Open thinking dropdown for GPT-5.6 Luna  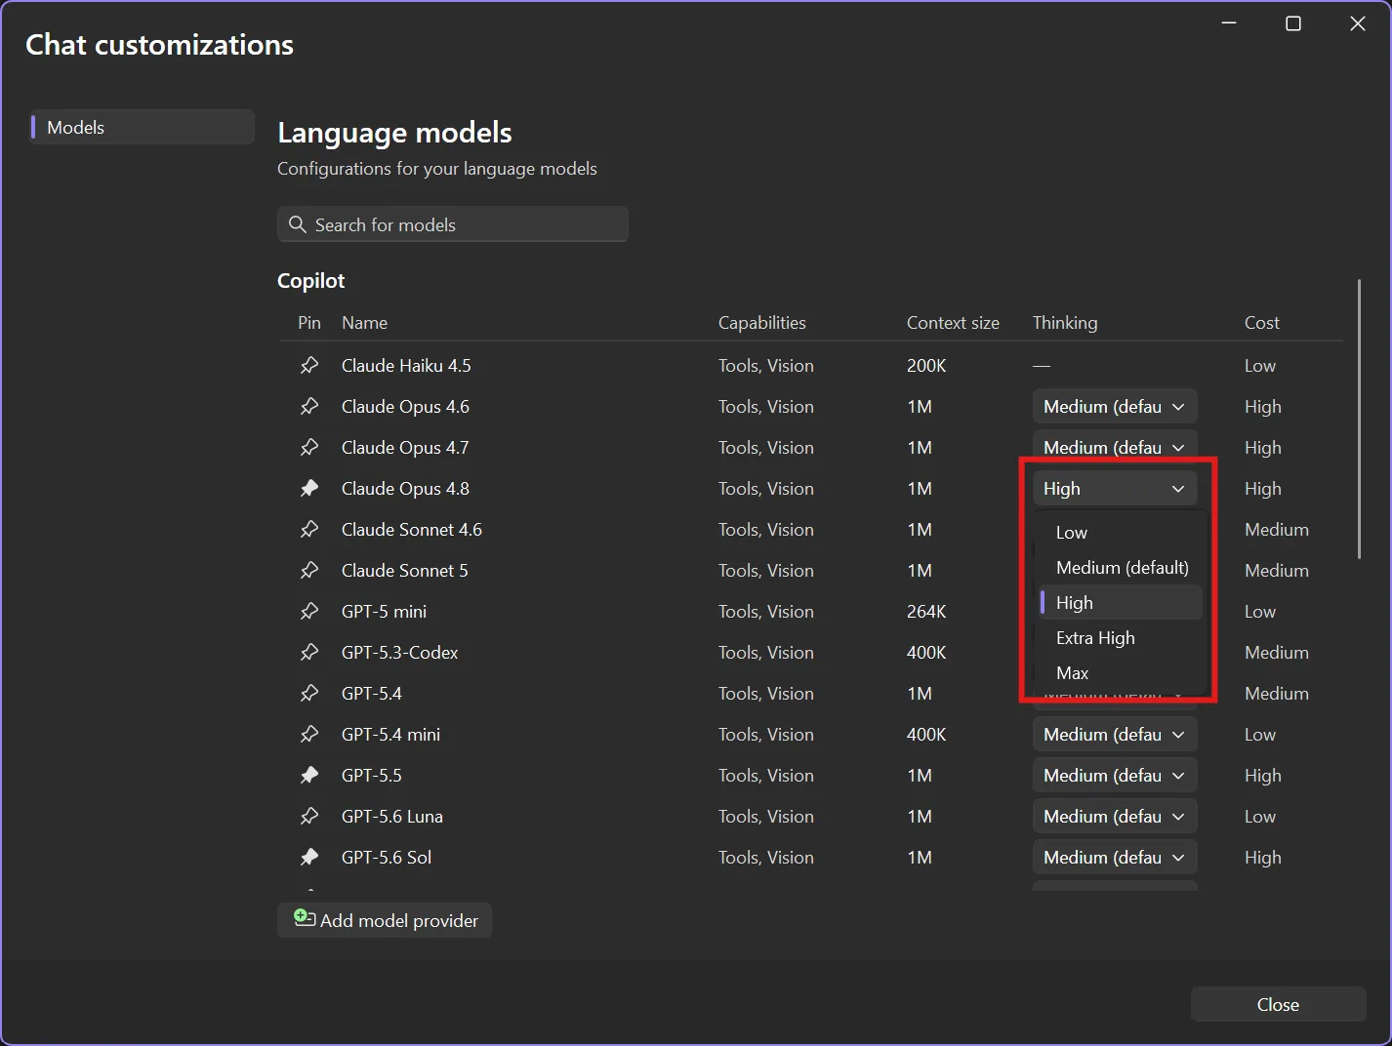(x=1115, y=817)
